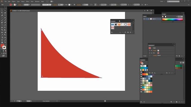Click new symbol icon in Symbols panel
This screenshot has height=107, width=191.
[128, 32]
